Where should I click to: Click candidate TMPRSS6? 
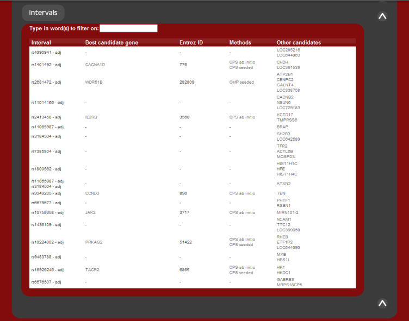(x=287, y=120)
